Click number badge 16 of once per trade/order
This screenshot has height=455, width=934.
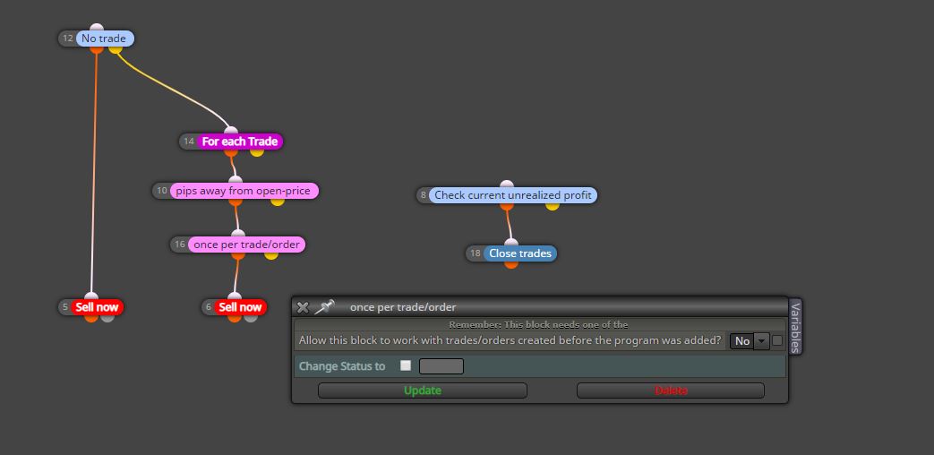(180, 245)
